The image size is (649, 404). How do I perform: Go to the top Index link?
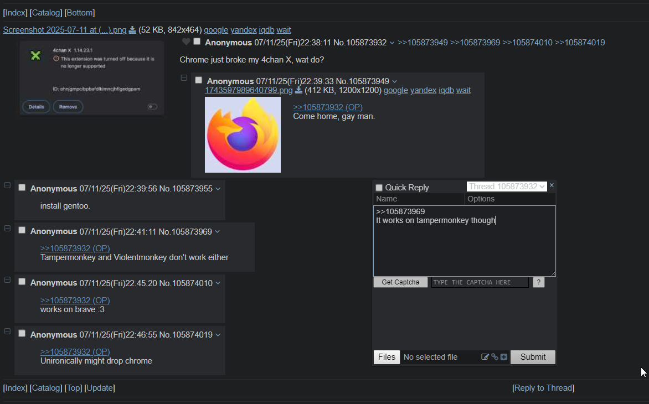tap(16, 13)
